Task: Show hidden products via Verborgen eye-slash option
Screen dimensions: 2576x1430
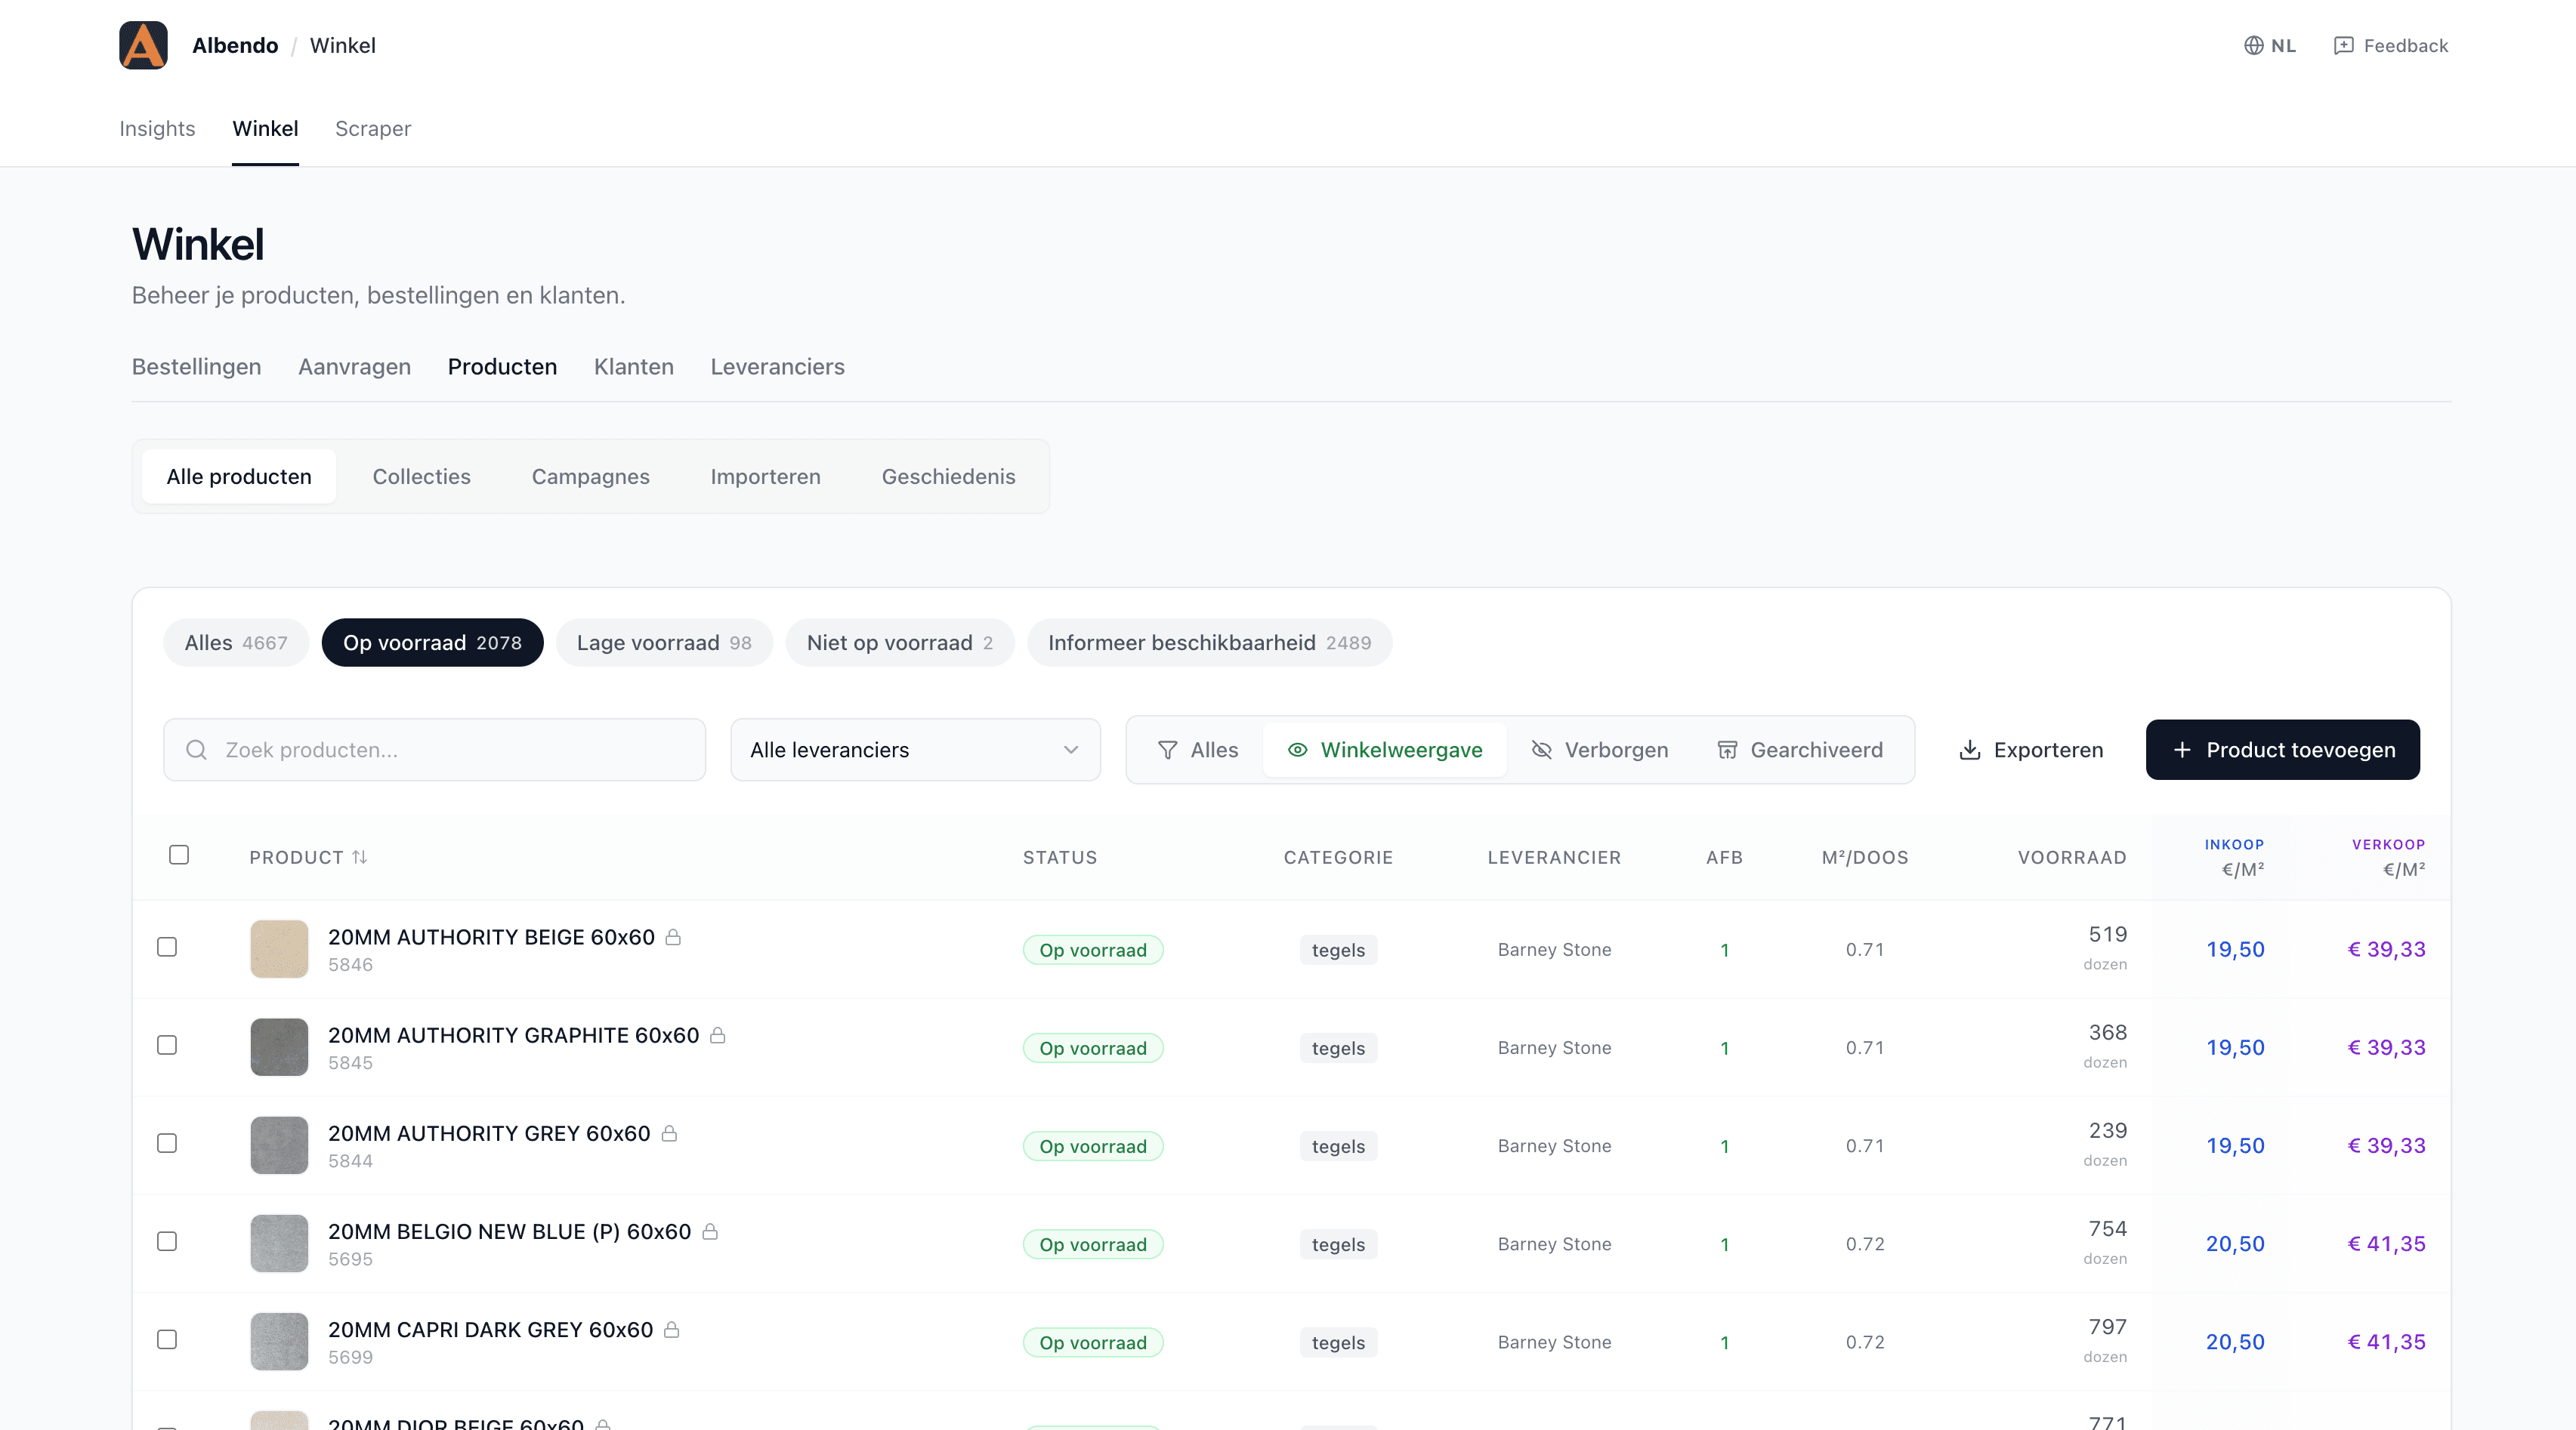Action: pos(1599,750)
